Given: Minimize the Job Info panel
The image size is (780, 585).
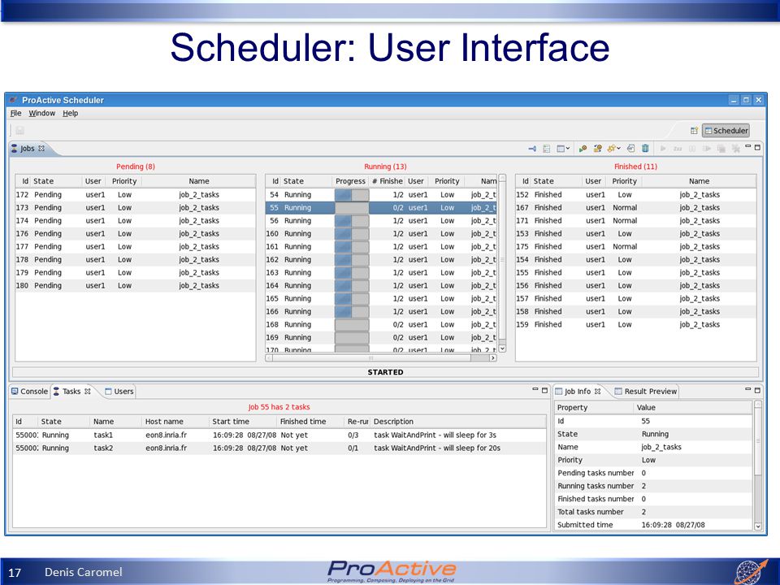Looking at the screenshot, I should (x=747, y=389).
